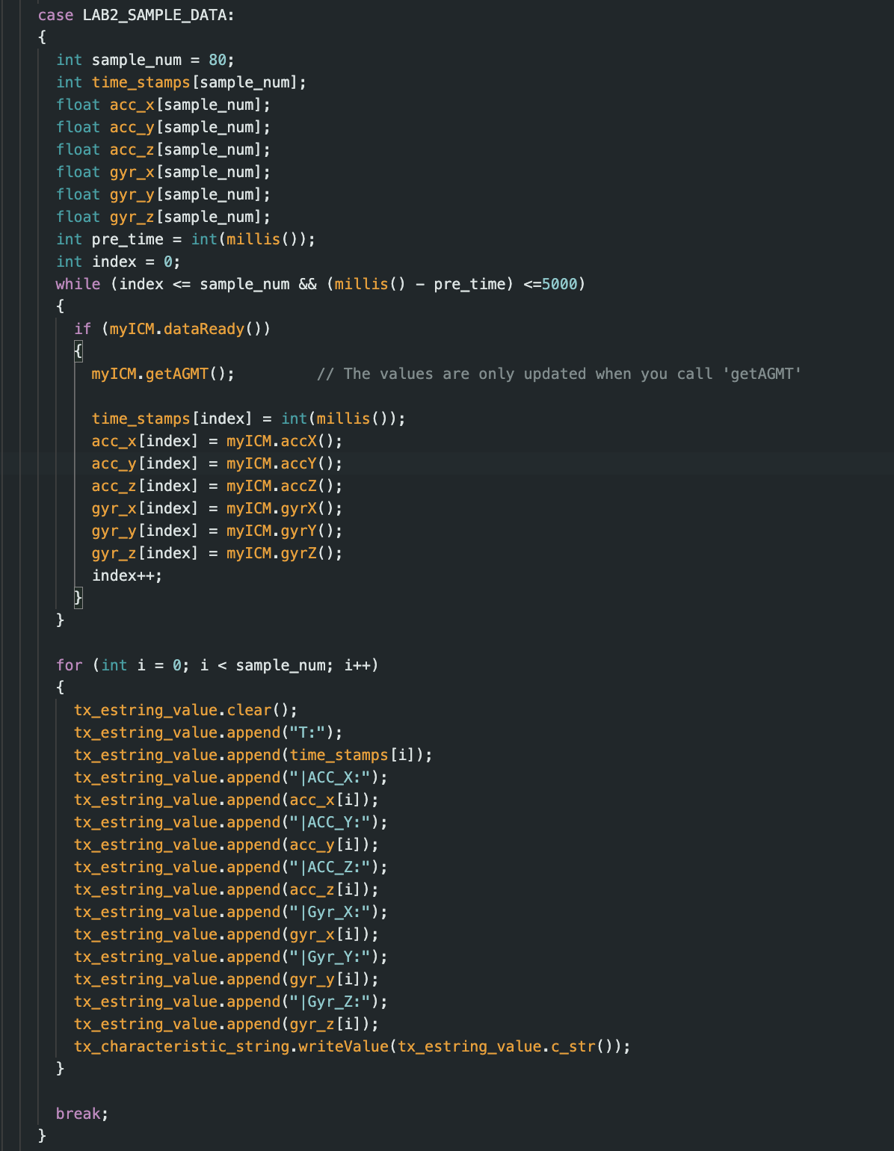Click 'if (myICM.dataReady())' condition
Image resolution: width=894 pixels, height=1151 pixels.
[x=173, y=329]
